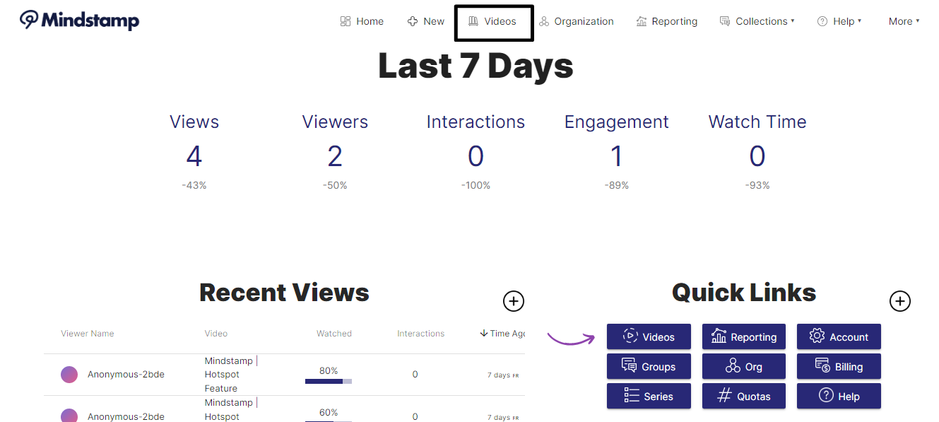Screen dimensions: 939x422
Task: Open the Quotas quick link
Action: (x=744, y=397)
